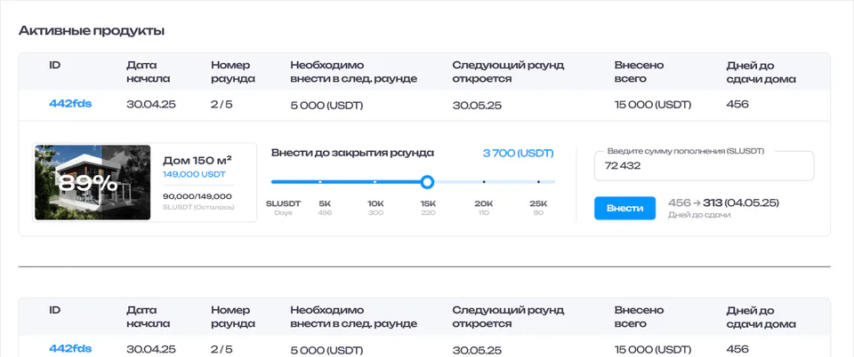Click the first table's 30.04.25 start date
This screenshot has width=854, height=357.
tap(151, 104)
